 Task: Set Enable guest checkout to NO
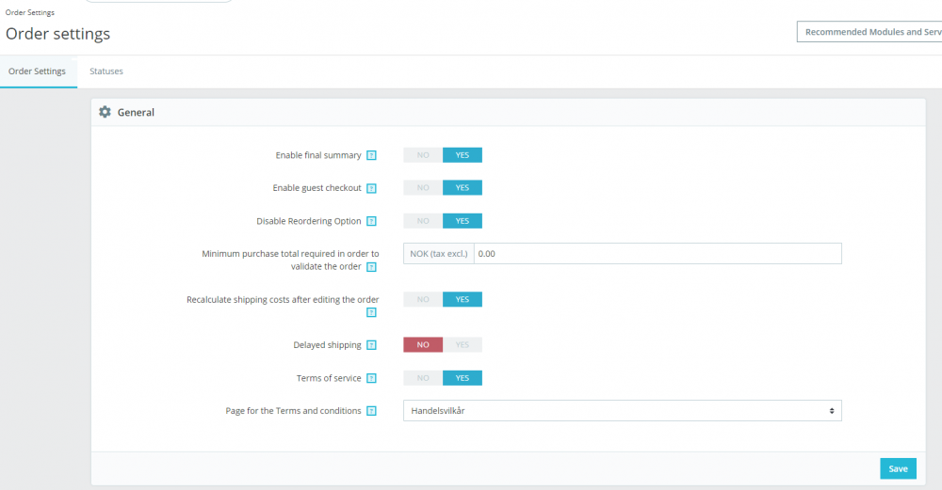click(x=423, y=188)
